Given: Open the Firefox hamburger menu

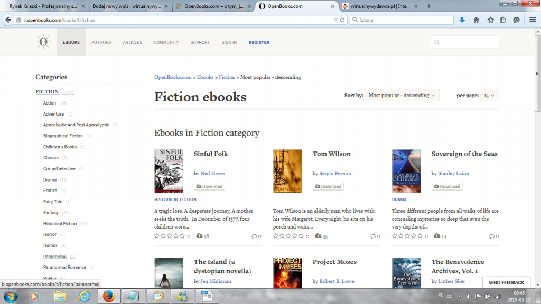Looking at the screenshot, I should point(533,20).
